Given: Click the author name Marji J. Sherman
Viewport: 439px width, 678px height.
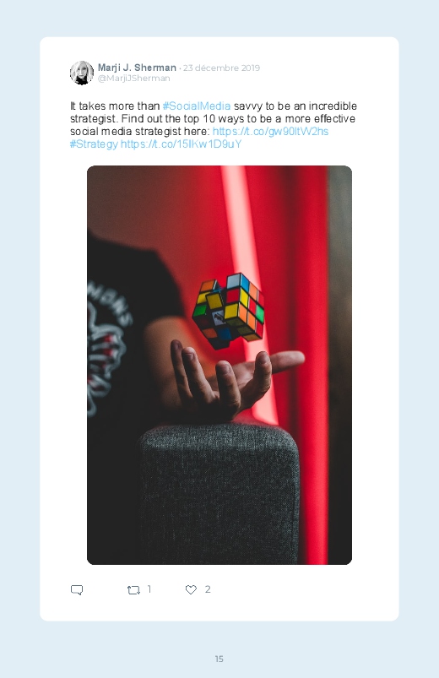Looking at the screenshot, I should [137, 68].
